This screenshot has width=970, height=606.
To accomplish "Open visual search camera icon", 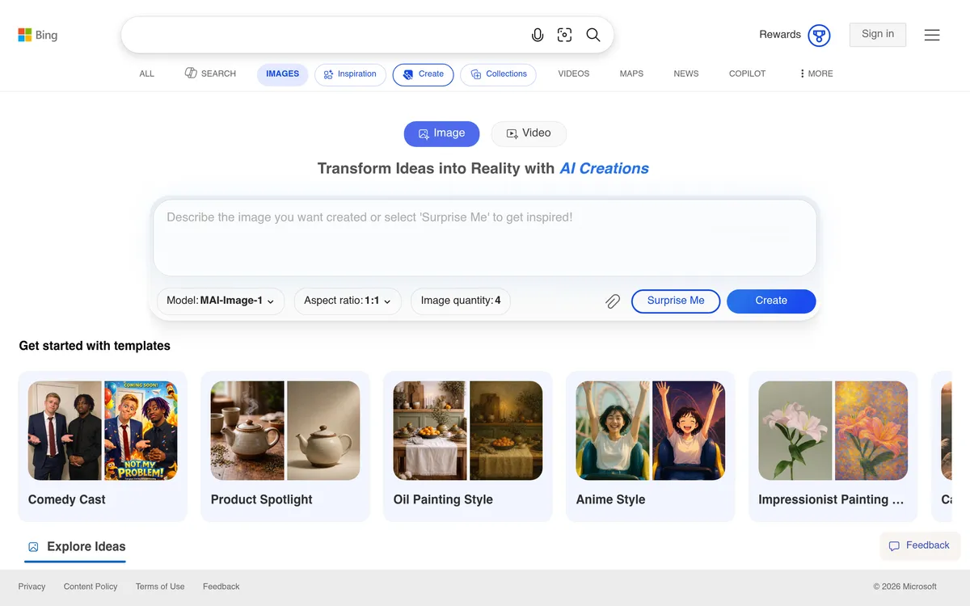I will [x=565, y=35].
